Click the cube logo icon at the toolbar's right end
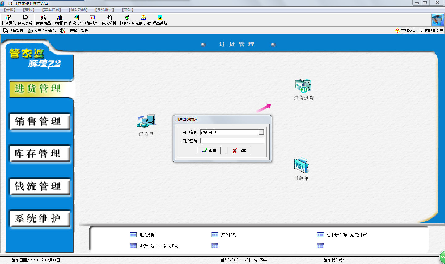 (438, 20)
